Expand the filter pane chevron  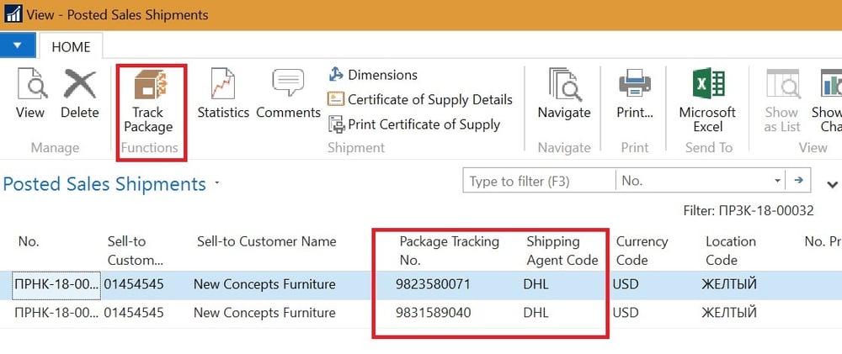pyautogui.click(x=833, y=184)
